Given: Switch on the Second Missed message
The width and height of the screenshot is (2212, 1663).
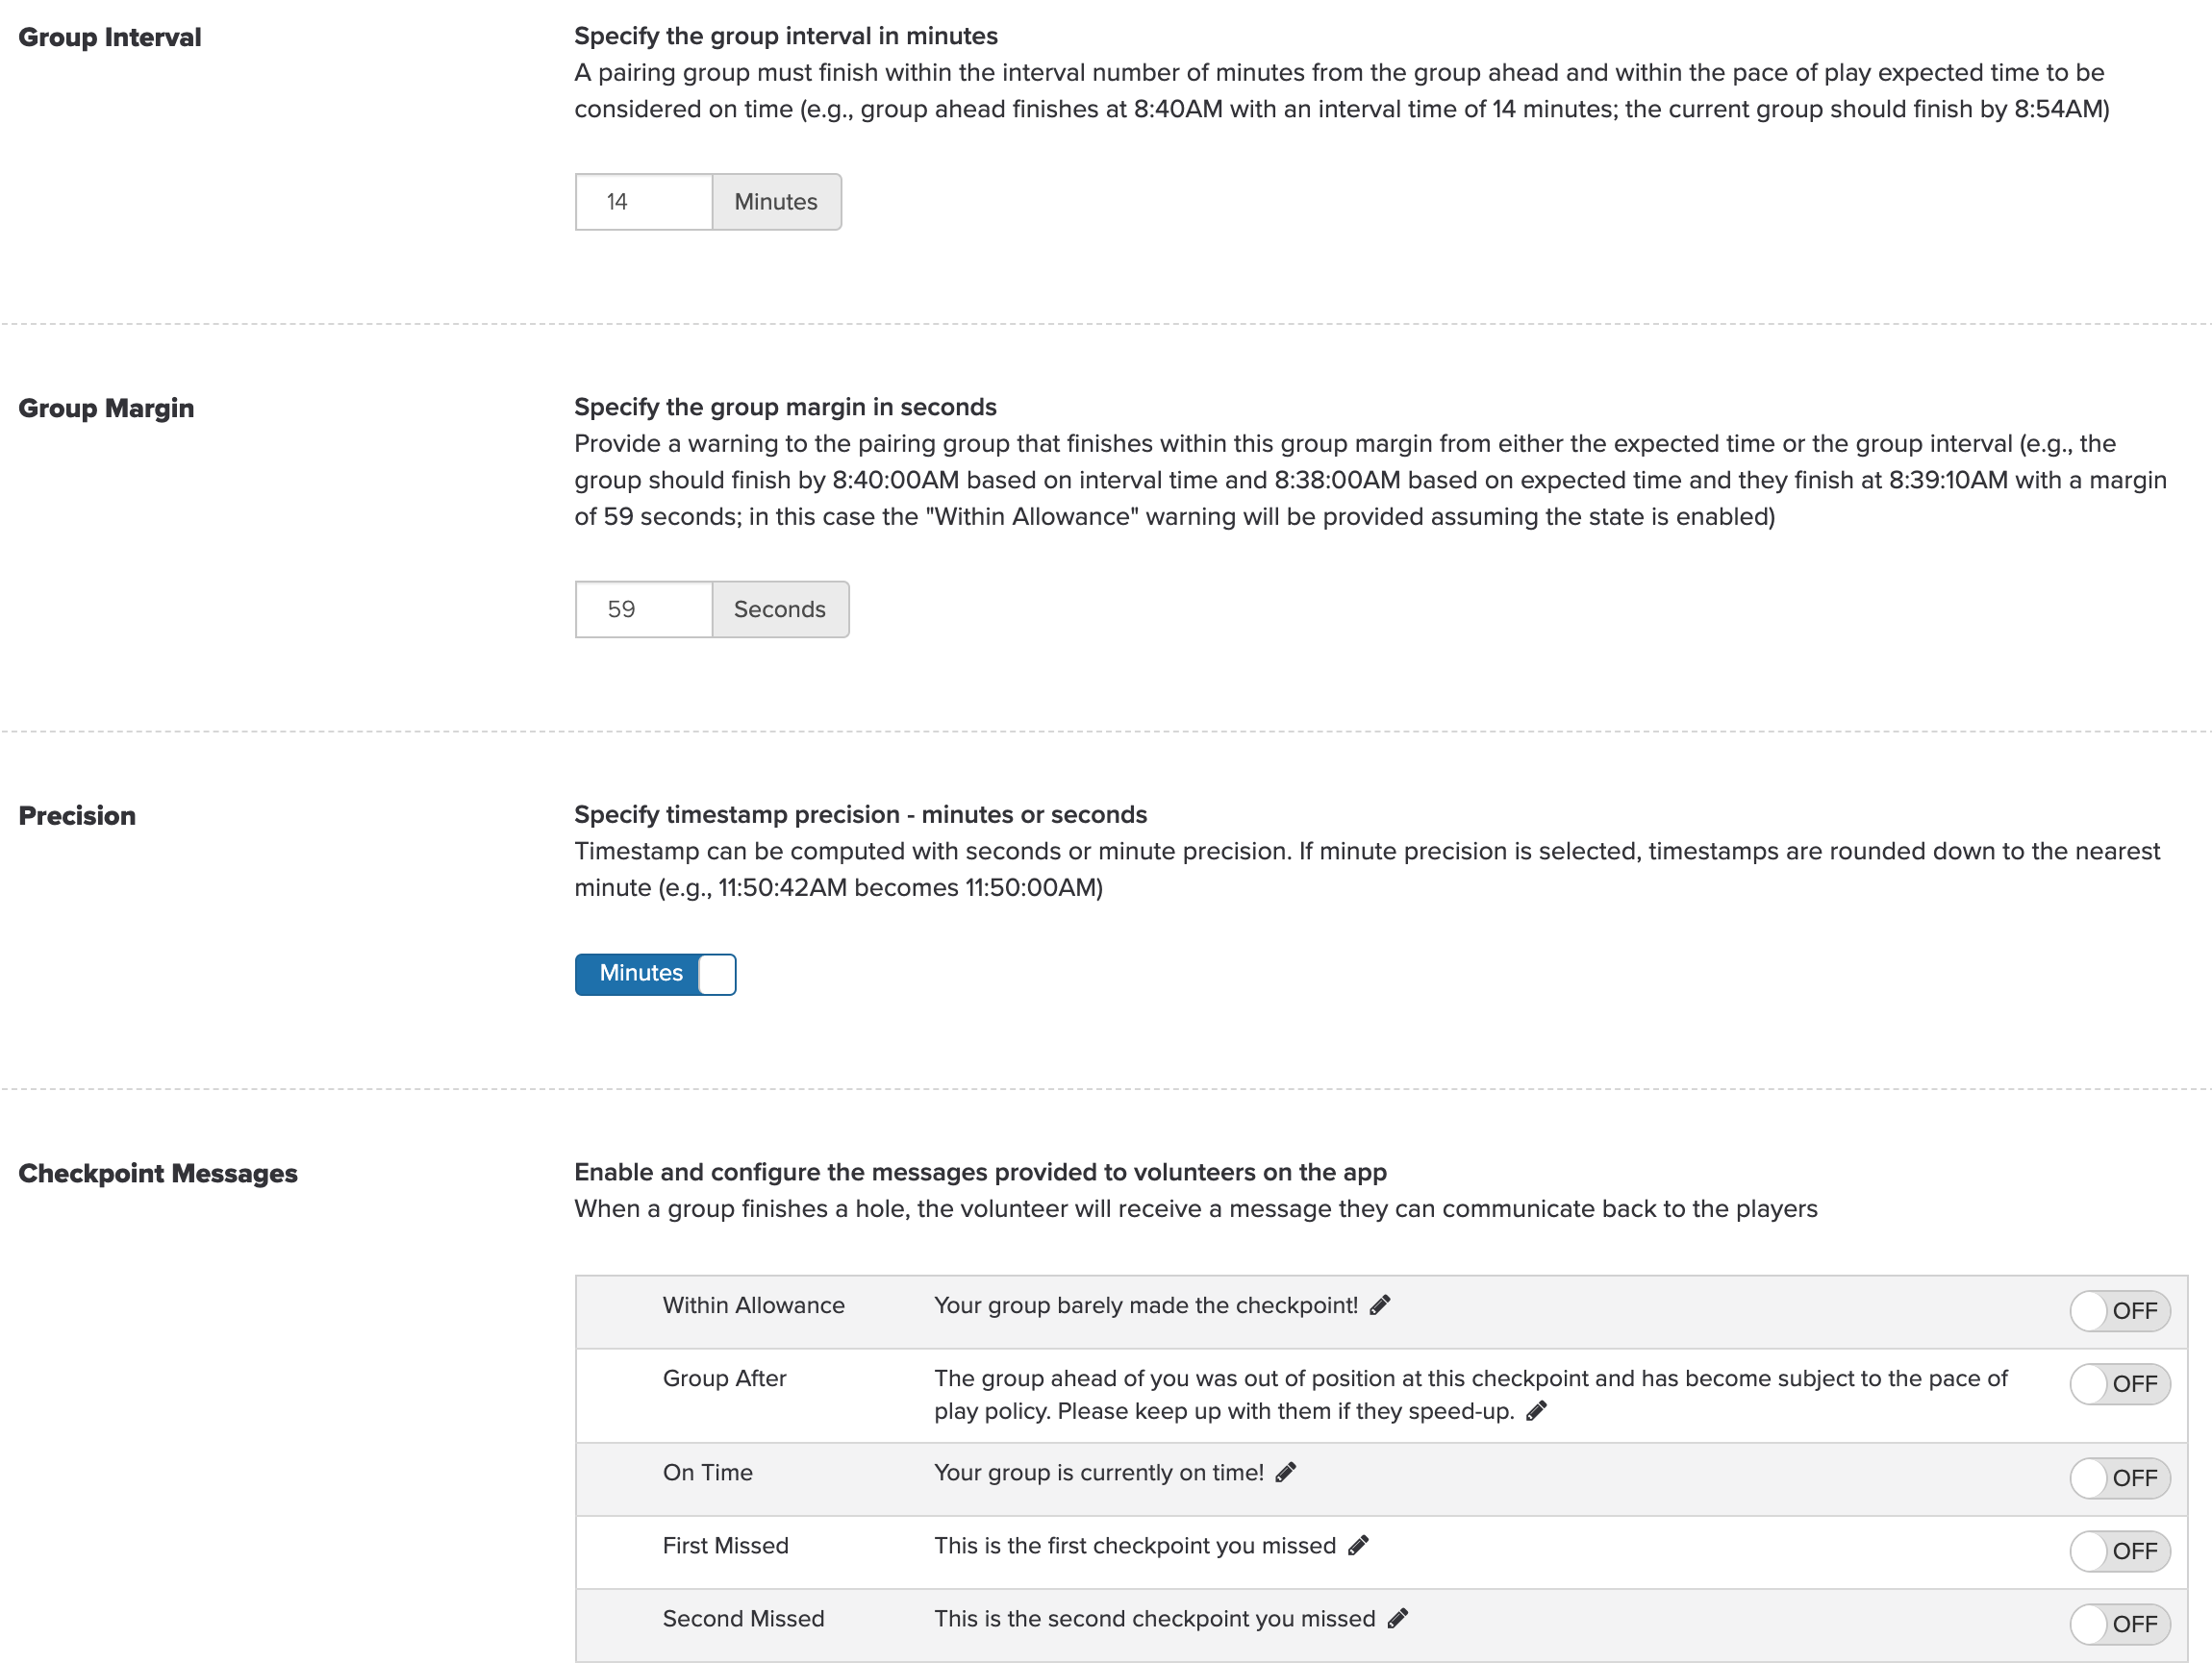Looking at the screenshot, I should point(2119,1624).
